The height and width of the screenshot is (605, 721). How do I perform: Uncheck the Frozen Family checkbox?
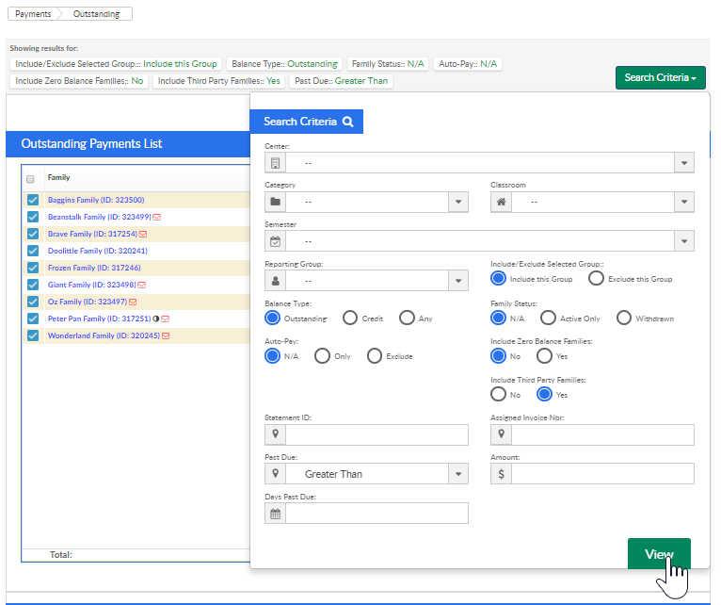point(33,268)
